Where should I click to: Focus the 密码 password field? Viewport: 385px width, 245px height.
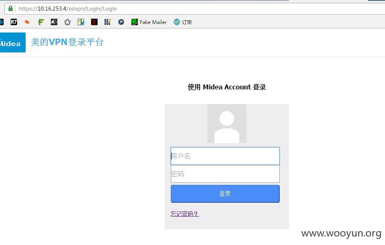click(x=225, y=174)
